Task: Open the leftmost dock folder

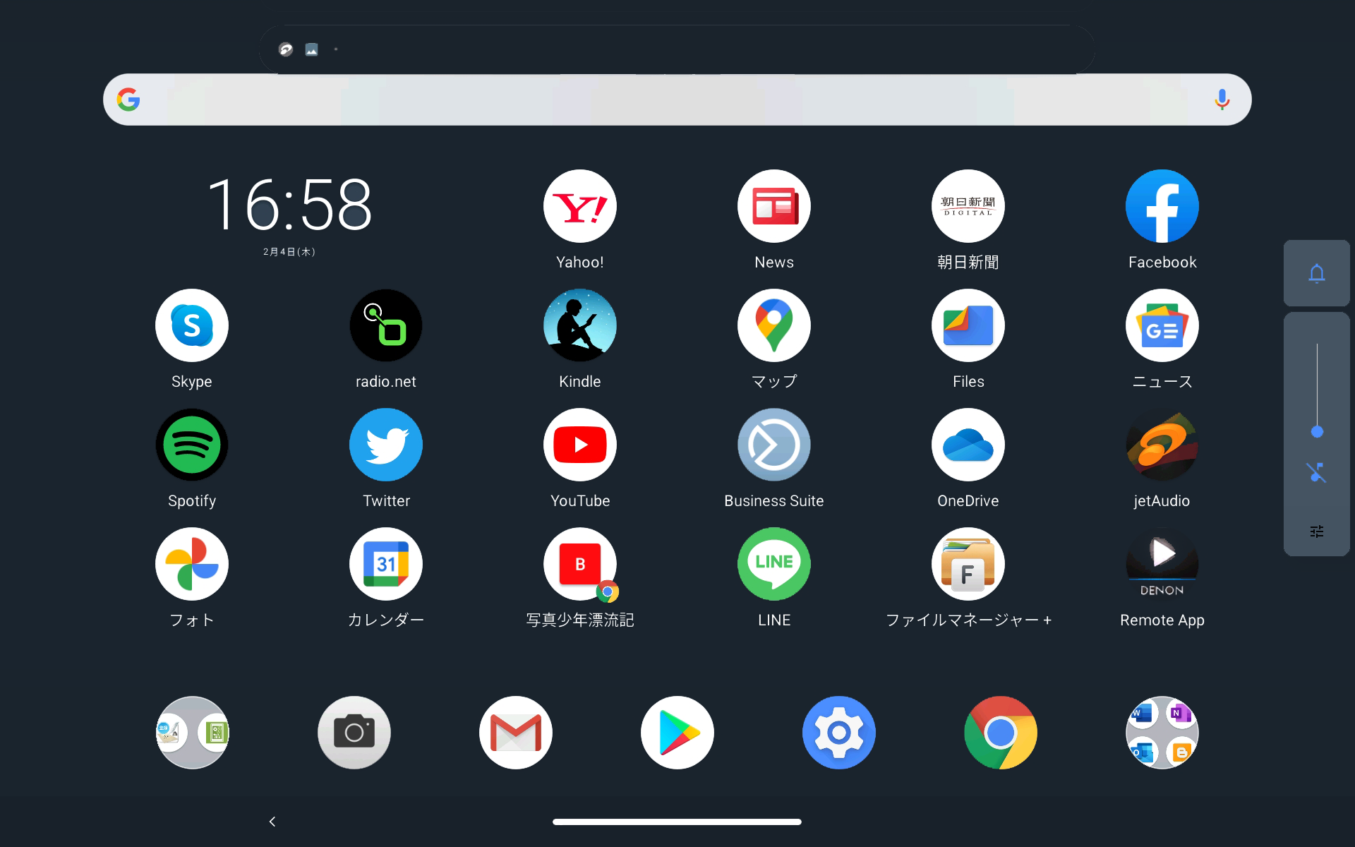Action: (x=191, y=733)
